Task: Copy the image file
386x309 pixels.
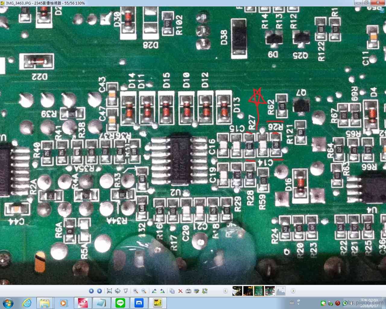Action: [172, 291]
